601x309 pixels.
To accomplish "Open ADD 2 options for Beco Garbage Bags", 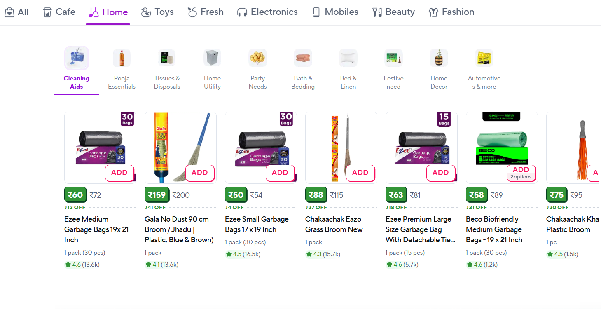I will 521,173.
